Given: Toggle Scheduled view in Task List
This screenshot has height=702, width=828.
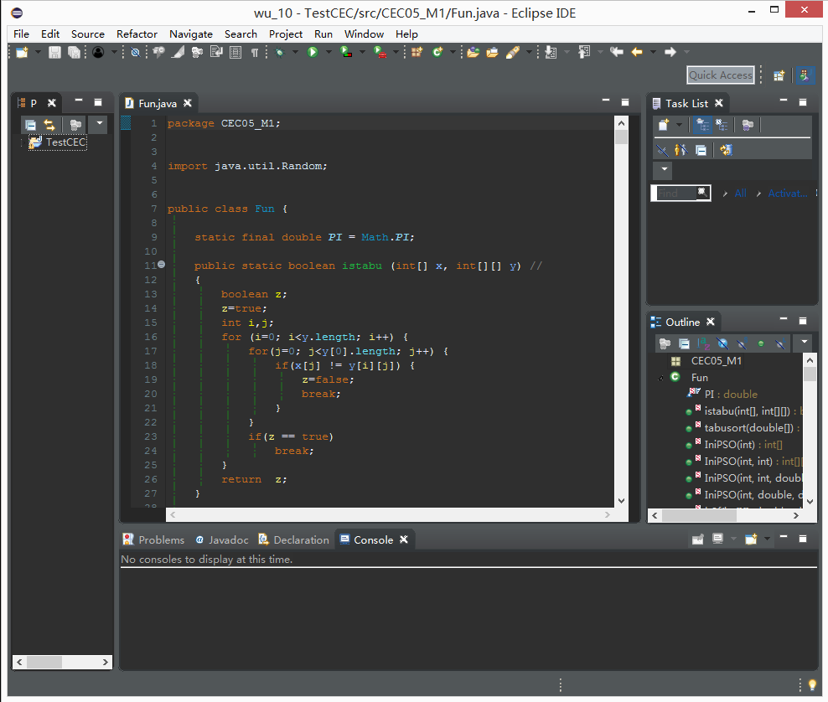Looking at the screenshot, I should pyautogui.click(x=722, y=125).
